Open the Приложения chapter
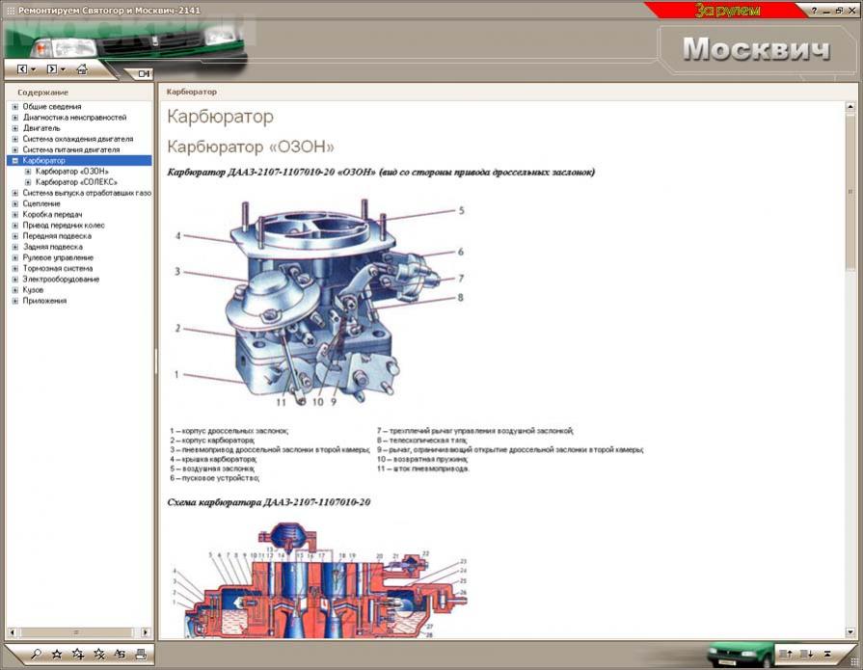 pos(44,301)
